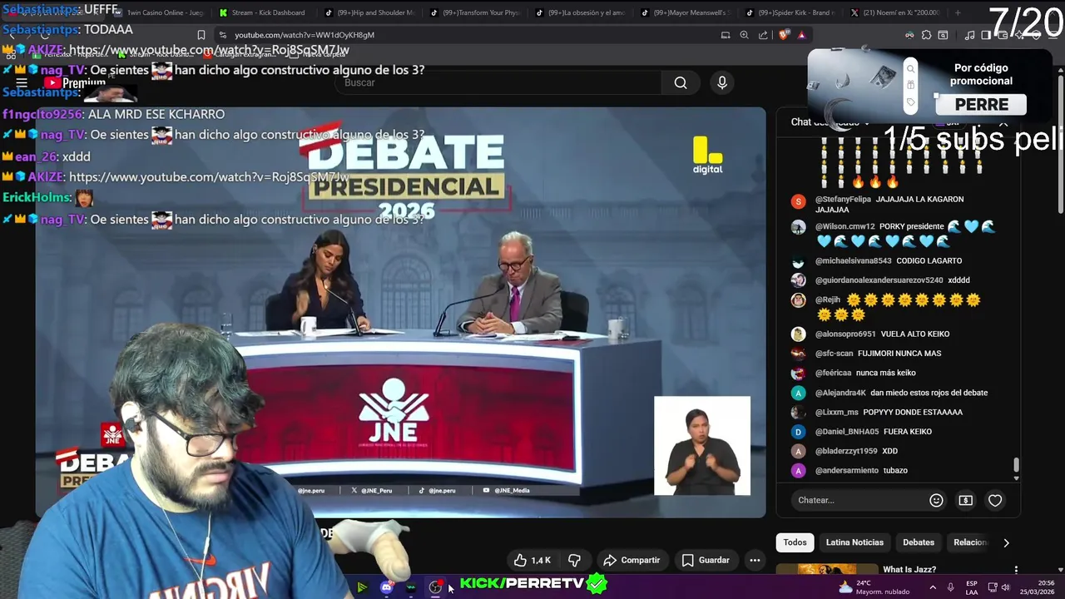This screenshot has height=599, width=1065.
Task: Select the Latina Noticias filter chip
Action: (x=854, y=542)
